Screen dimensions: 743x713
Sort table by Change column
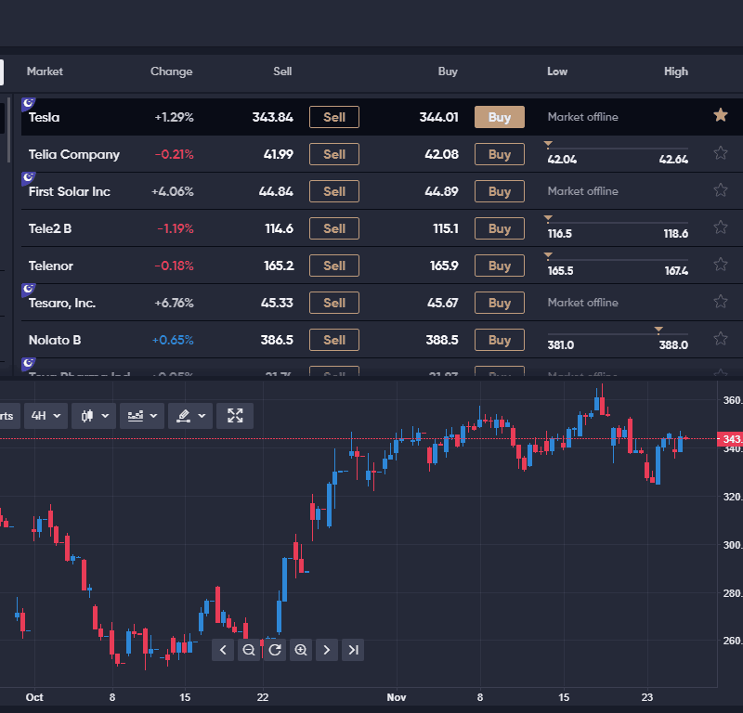pyautogui.click(x=172, y=71)
